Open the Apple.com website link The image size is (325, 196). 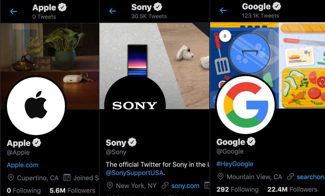[x=23, y=165]
